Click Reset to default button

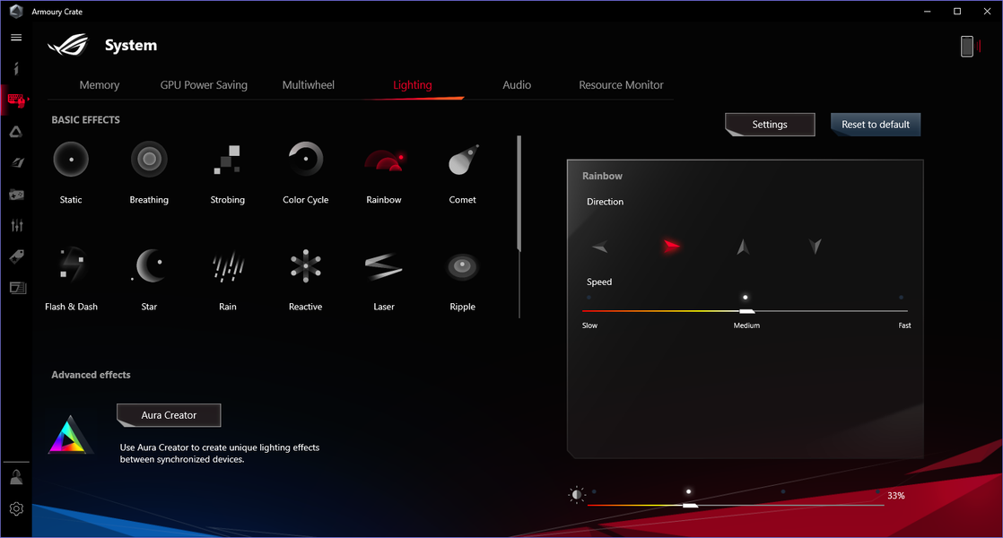[875, 125]
